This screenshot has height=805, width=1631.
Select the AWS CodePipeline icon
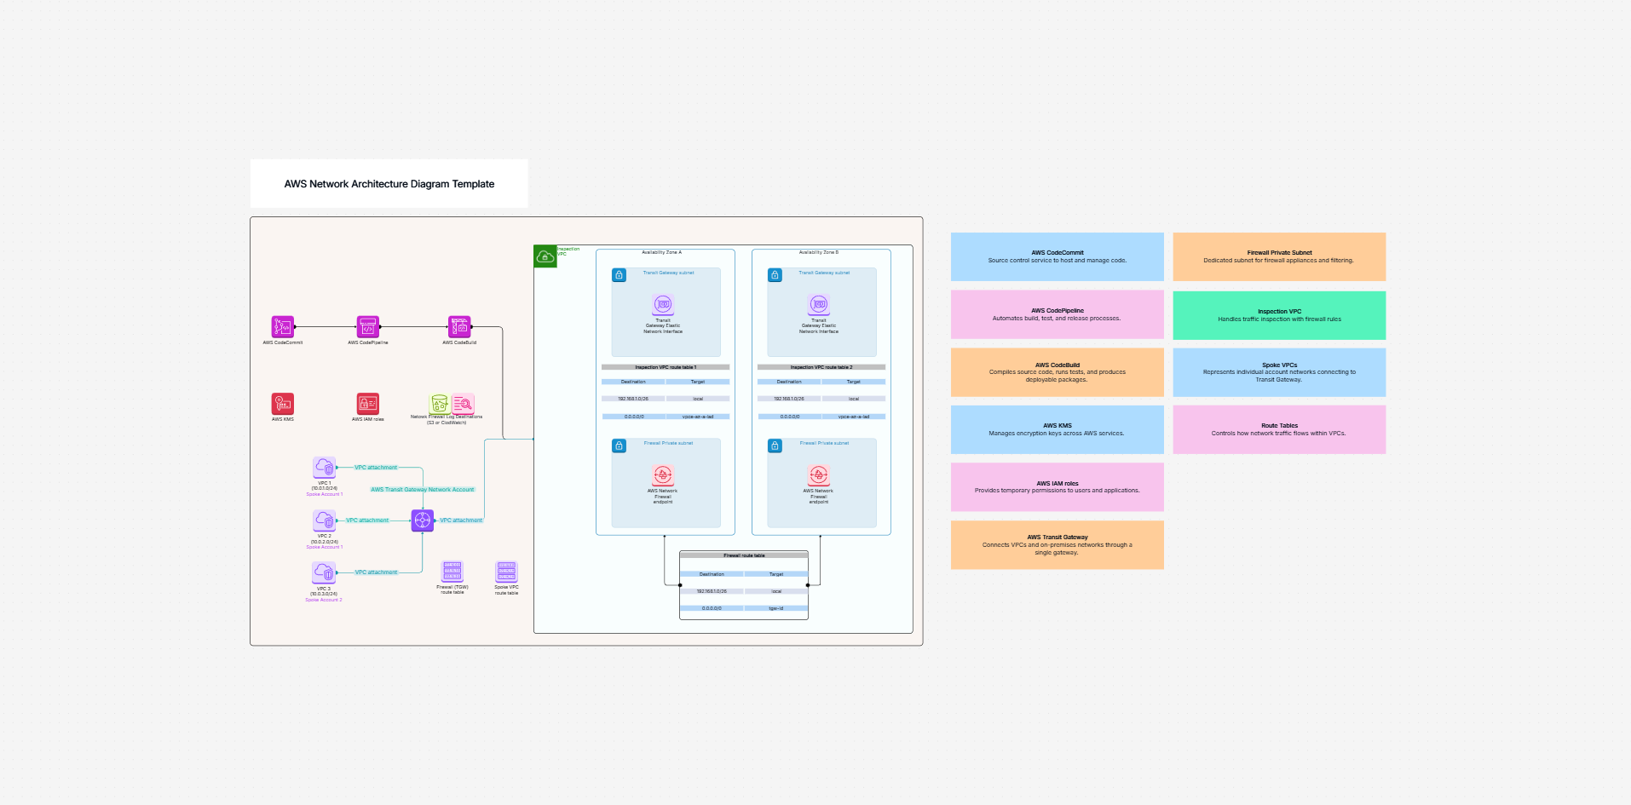click(x=368, y=327)
